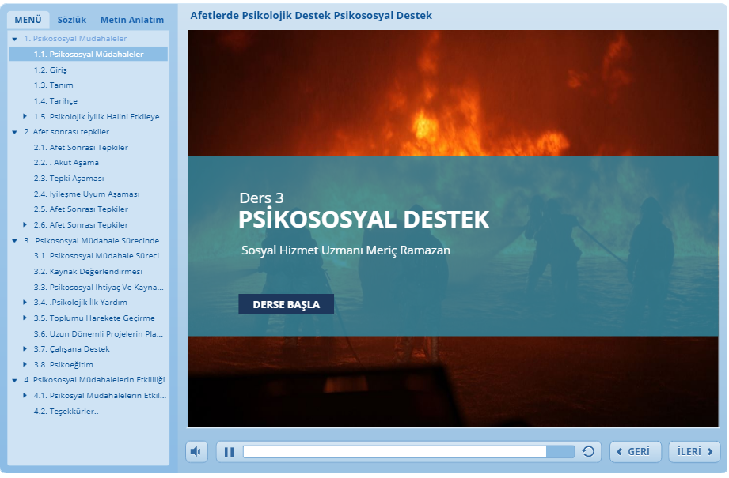Open 2.1. Afet Sonrası Tepkiler

click(x=81, y=147)
